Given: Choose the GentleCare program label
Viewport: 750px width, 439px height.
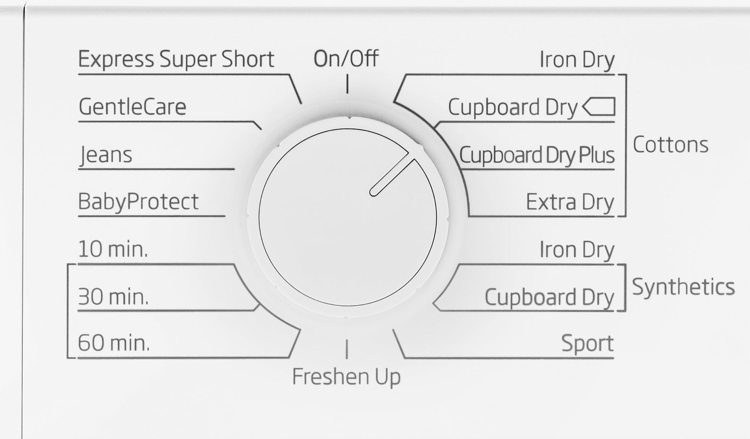Looking at the screenshot, I should click(x=132, y=107).
